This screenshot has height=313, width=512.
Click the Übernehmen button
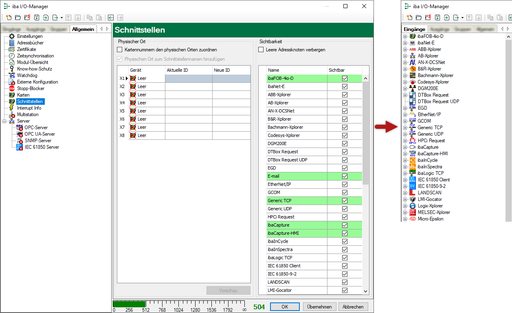(x=320, y=307)
